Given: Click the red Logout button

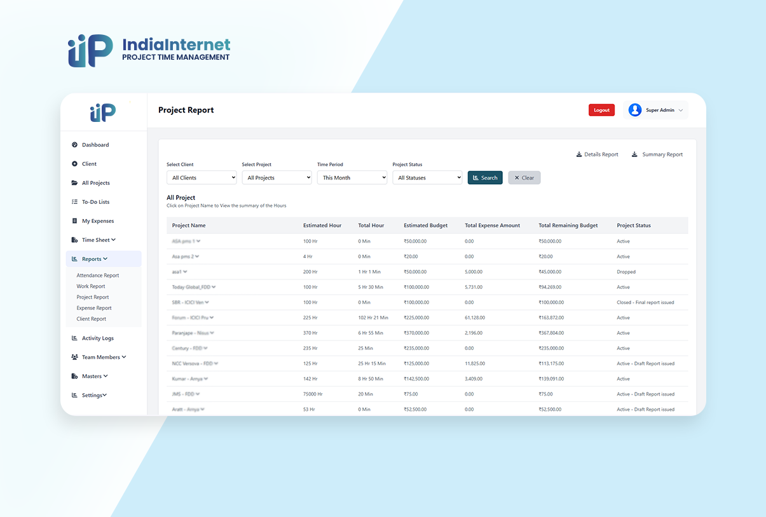Looking at the screenshot, I should click(601, 110).
